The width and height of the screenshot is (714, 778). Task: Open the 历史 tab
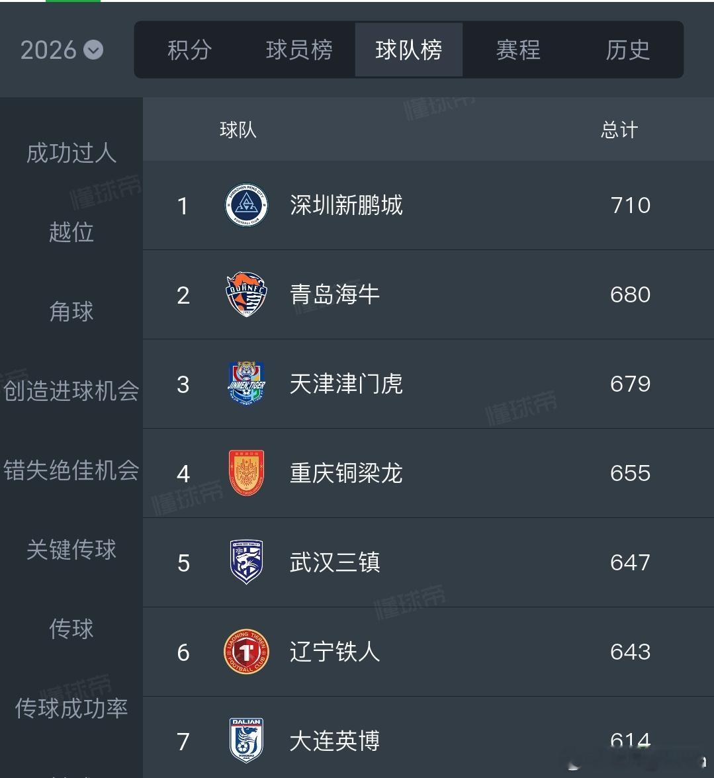(628, 50)
